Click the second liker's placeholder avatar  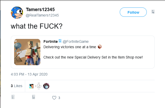pyautogui.click(x=39, y=86)
